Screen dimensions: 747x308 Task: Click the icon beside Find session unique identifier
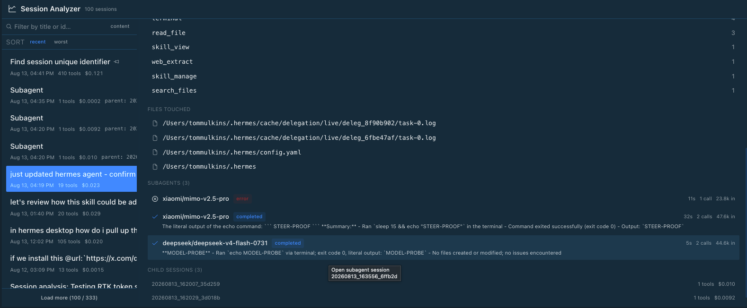[116, 62]
